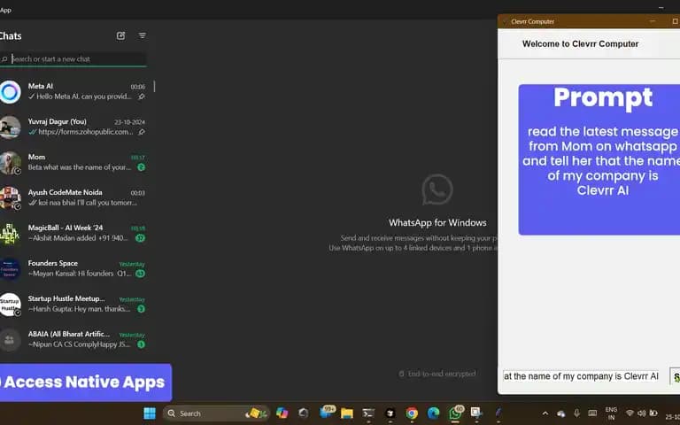680x425 pixels.
Task: Open the chat filter icon
Action: point(143,35)
